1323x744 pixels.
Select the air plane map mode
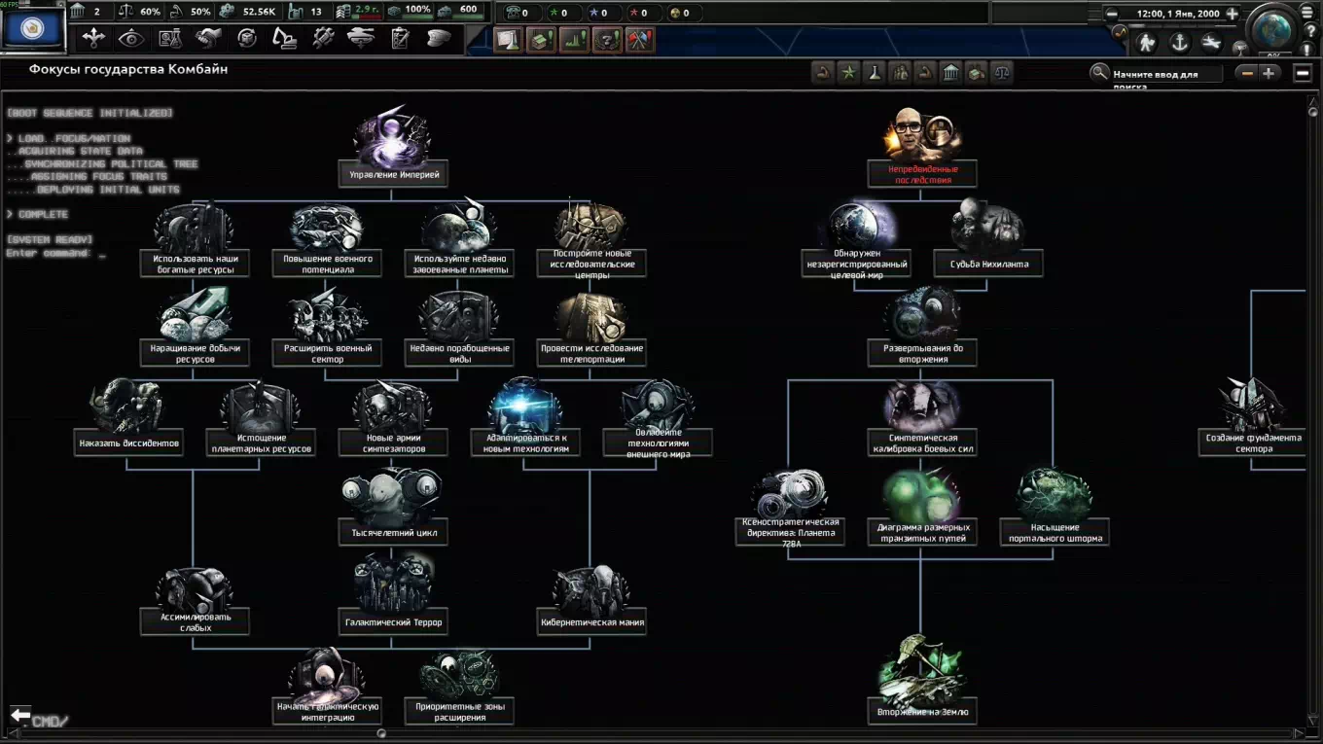click(x=1211, y=43)
